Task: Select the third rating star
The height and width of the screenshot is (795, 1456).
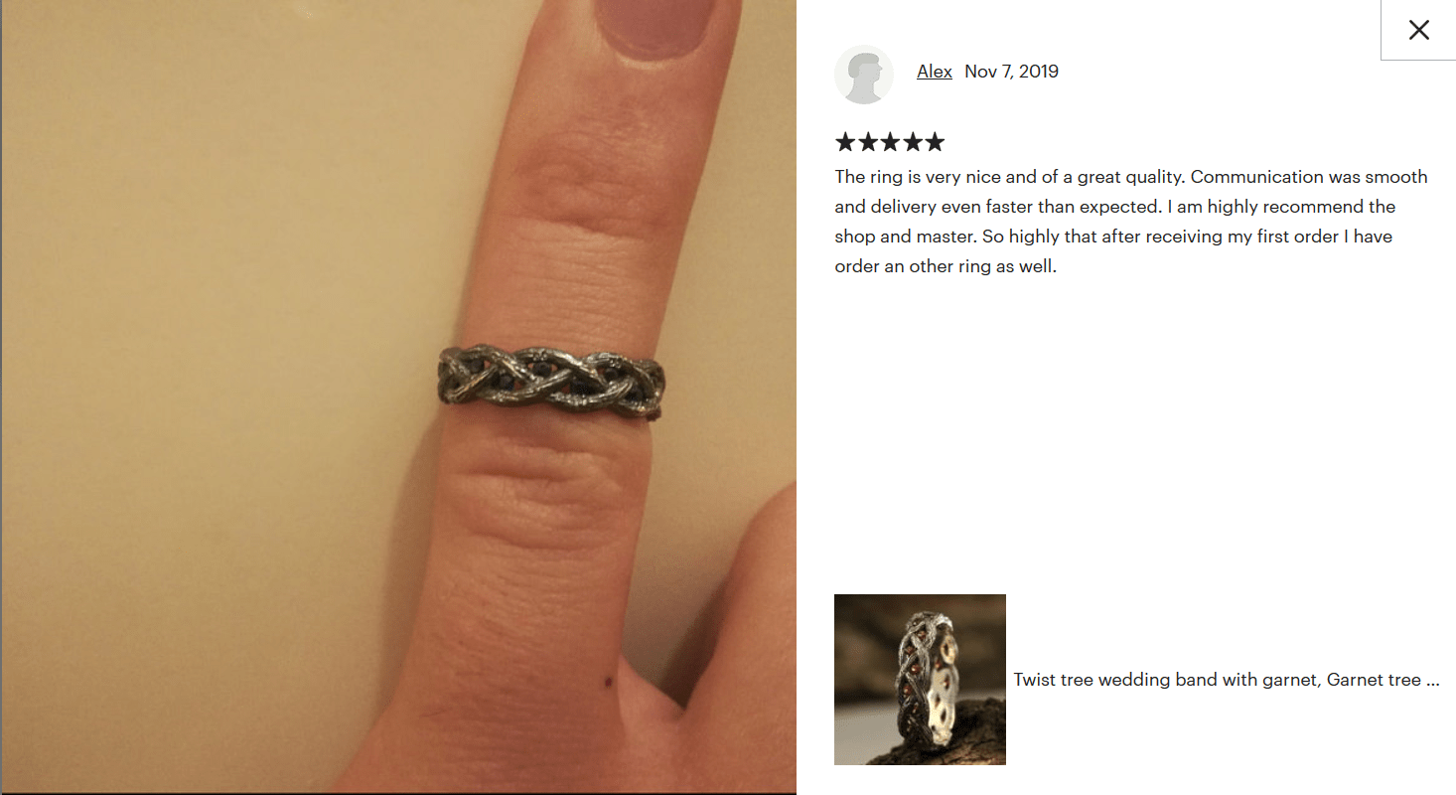Action: click(890, 142)
